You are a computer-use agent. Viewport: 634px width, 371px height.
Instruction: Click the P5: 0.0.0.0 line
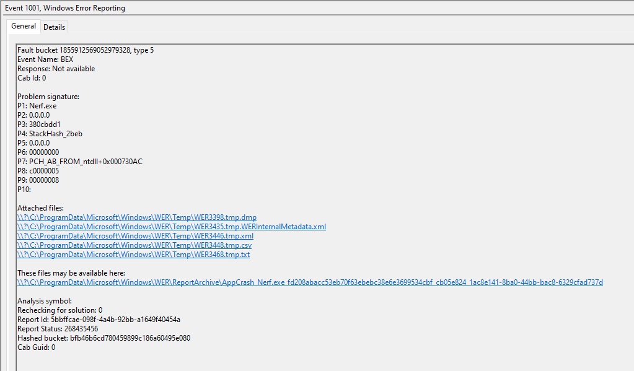pos(33,143)
